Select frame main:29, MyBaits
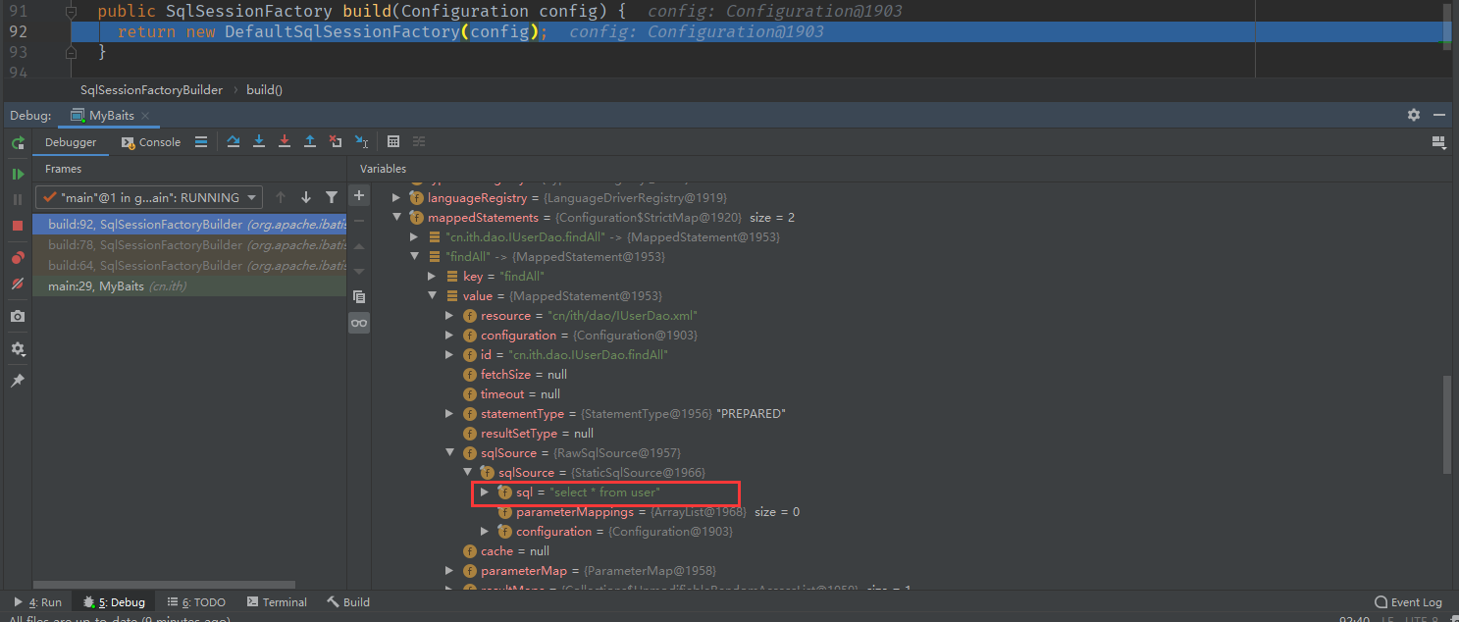1459x622 pixels. point(189,286)
